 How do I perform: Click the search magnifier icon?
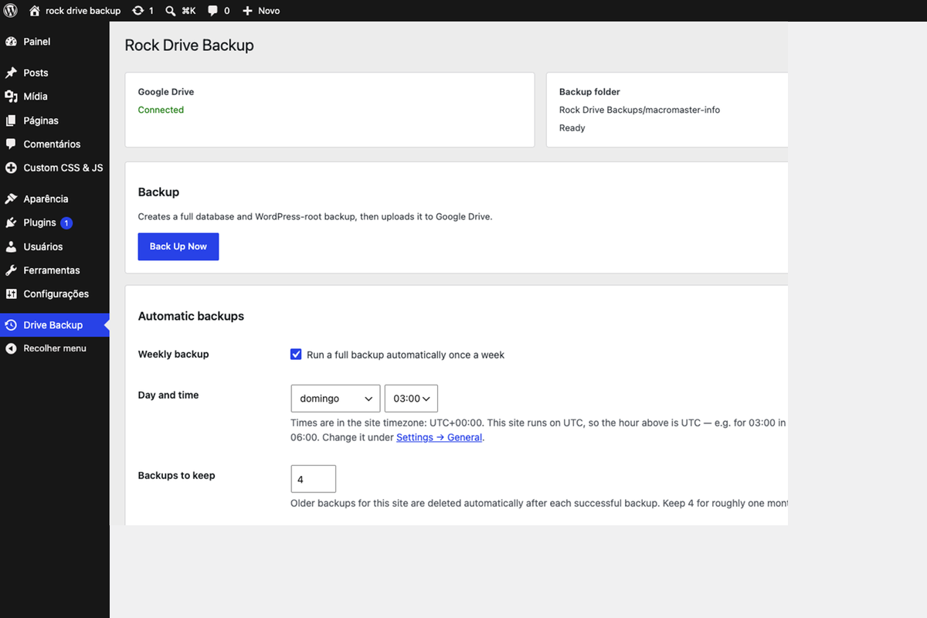click(171, 11)
